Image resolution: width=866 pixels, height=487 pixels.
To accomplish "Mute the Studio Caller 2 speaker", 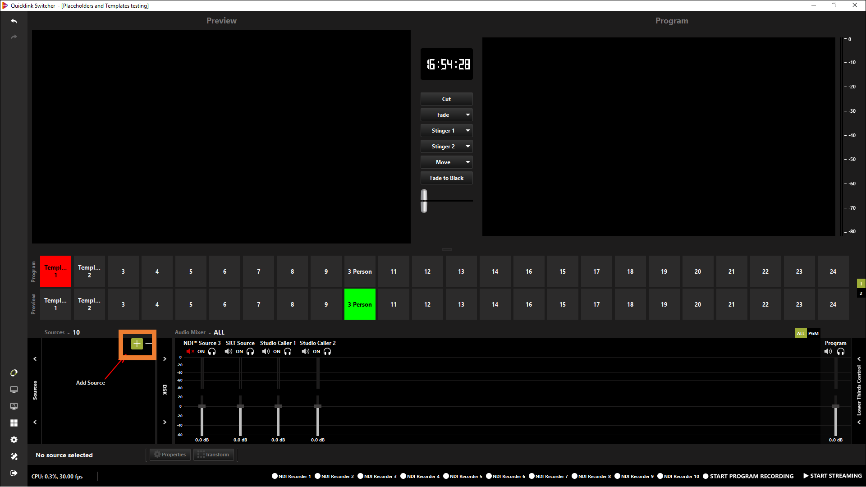I will (x=305, y=352).
